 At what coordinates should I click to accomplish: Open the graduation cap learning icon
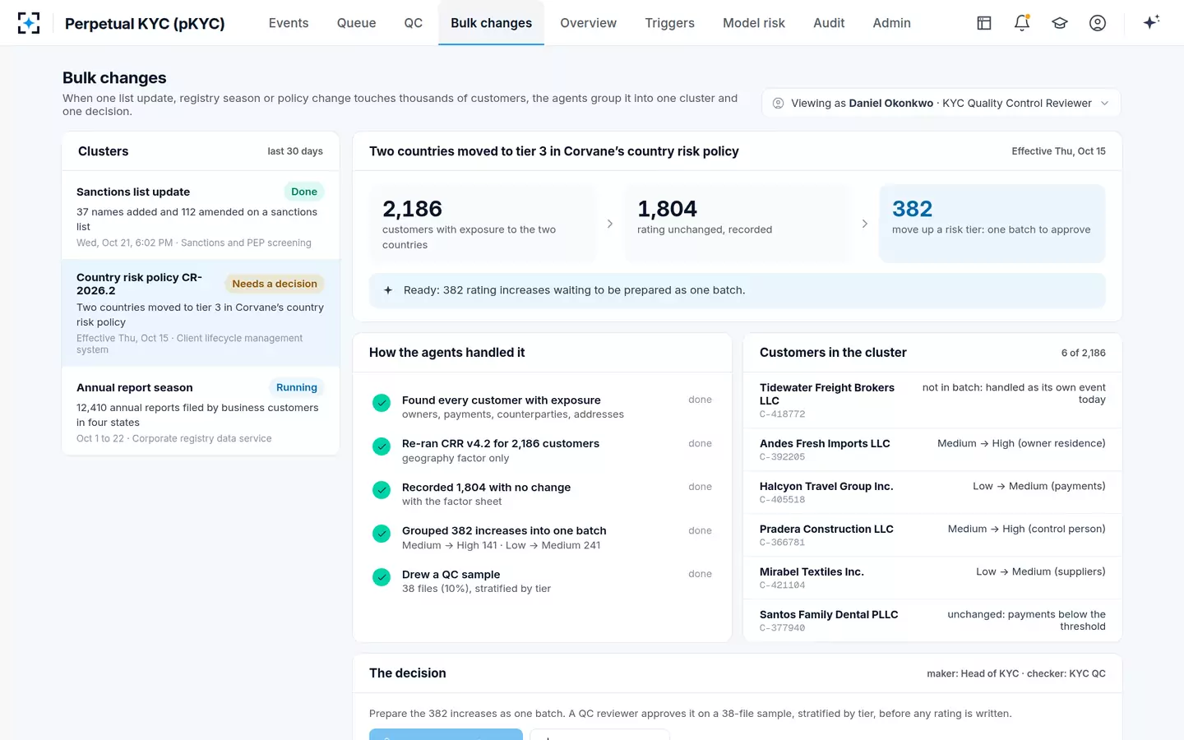pos(1060,23)
